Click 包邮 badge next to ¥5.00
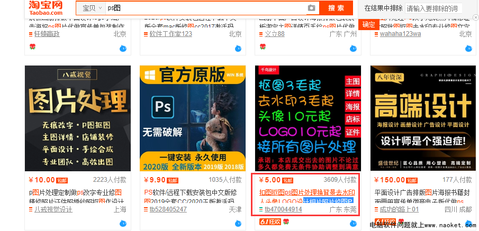The width and height of the screenshot is (479, 231). (x=287, y=181)
